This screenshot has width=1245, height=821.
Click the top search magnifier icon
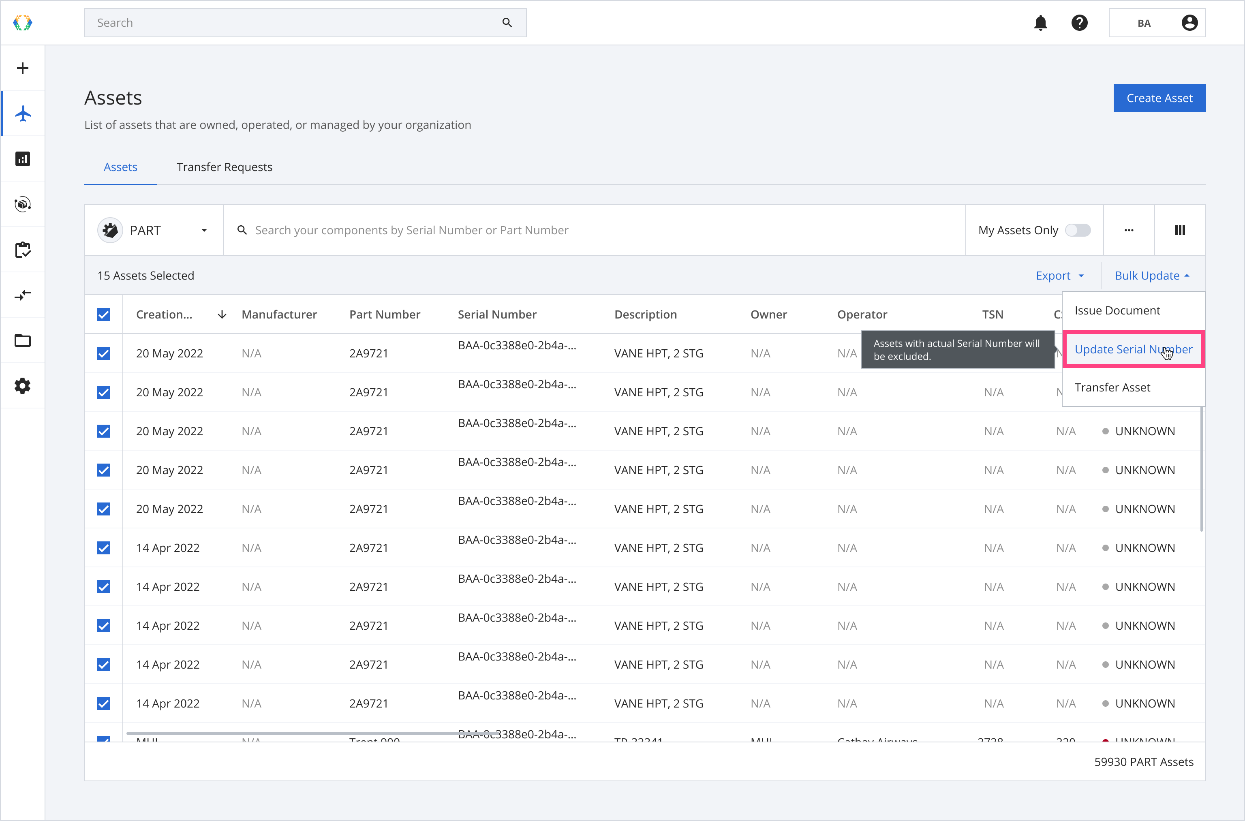[x=507, y=23]
